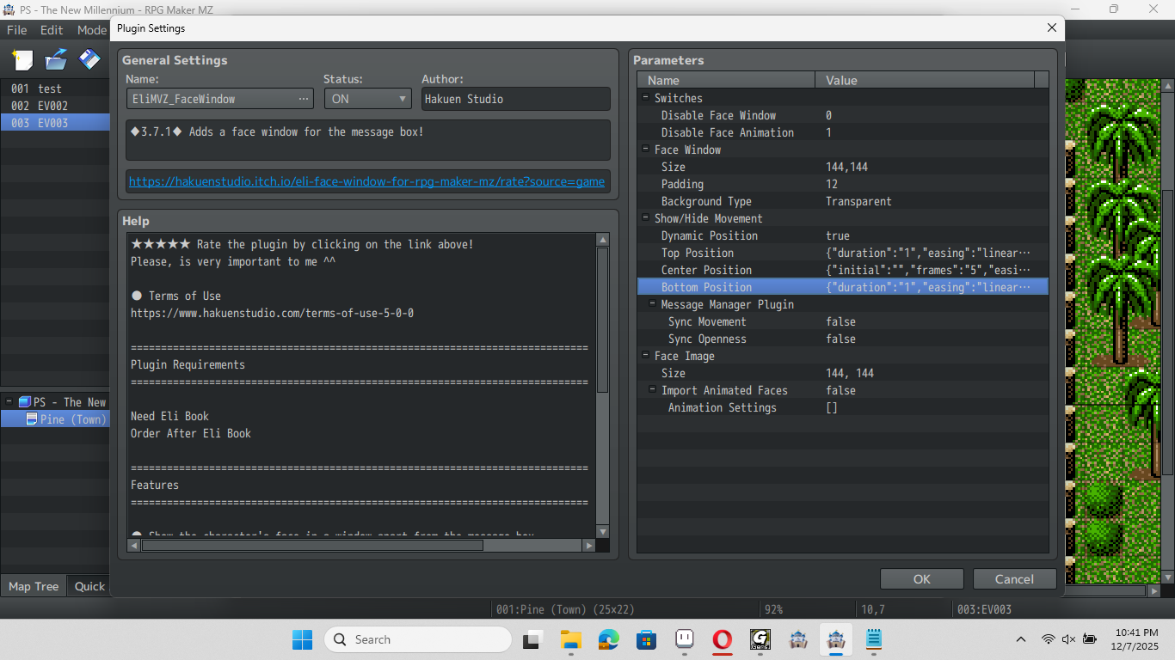Click the Help horizontal scrollbar right arrow
The image size is (1175, 660).
pyautogui.click(x=589, y=545)
